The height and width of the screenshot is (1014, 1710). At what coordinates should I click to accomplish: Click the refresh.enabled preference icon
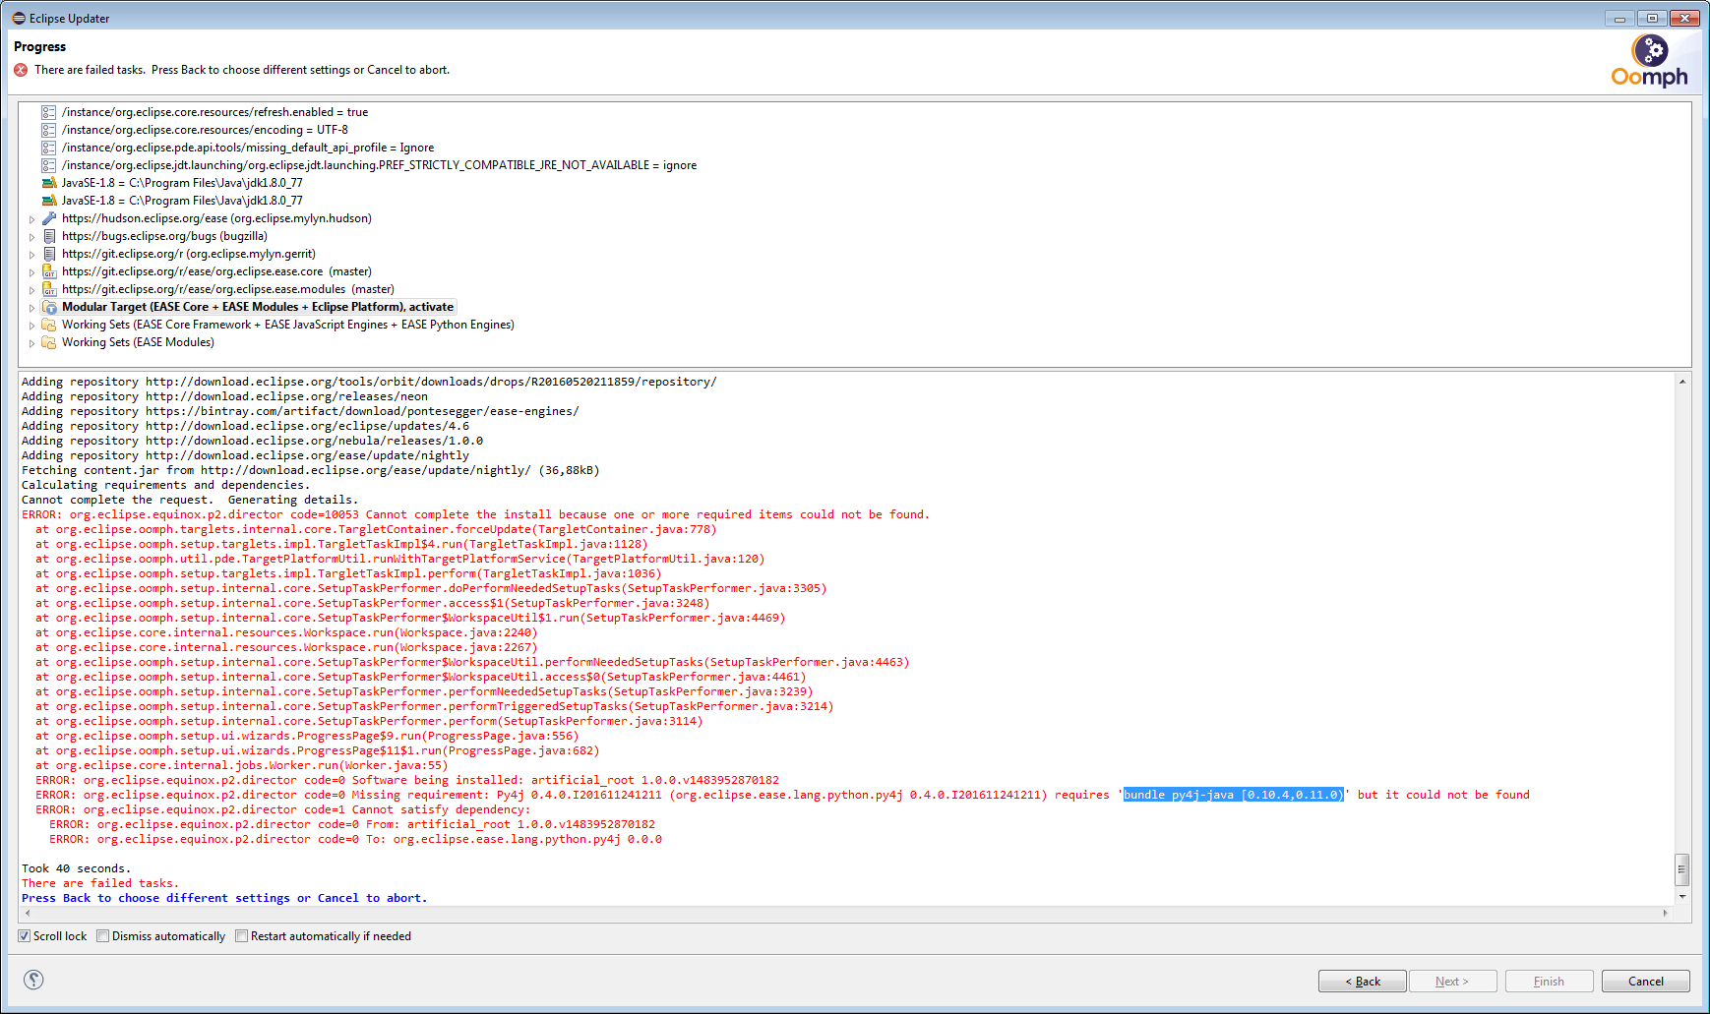tap(48, 112)
